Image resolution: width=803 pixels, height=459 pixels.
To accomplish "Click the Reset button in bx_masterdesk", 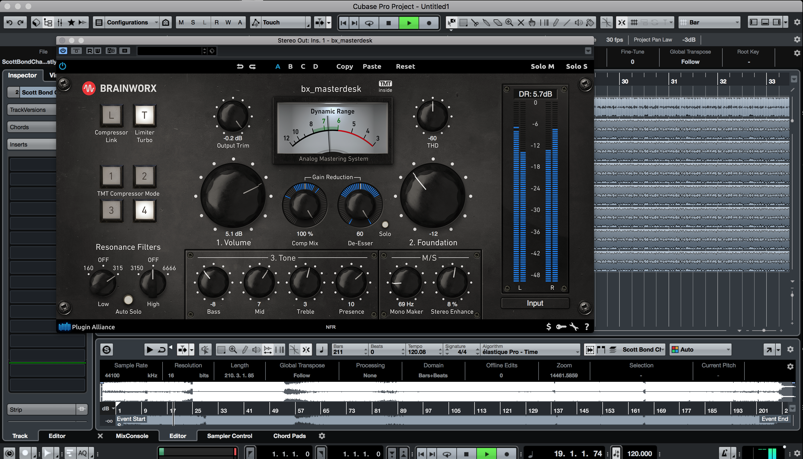I will (x=405, y=66).
